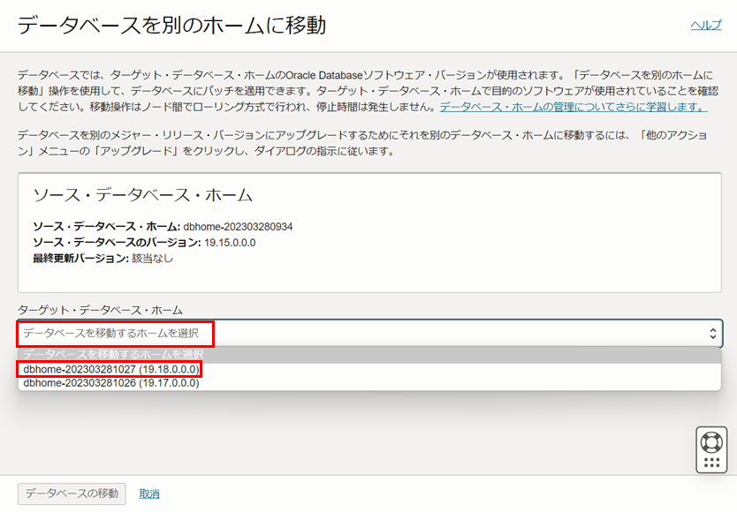Click the six-dot grip on support widget
Screen dimensions: 737x512
(710, 463)
